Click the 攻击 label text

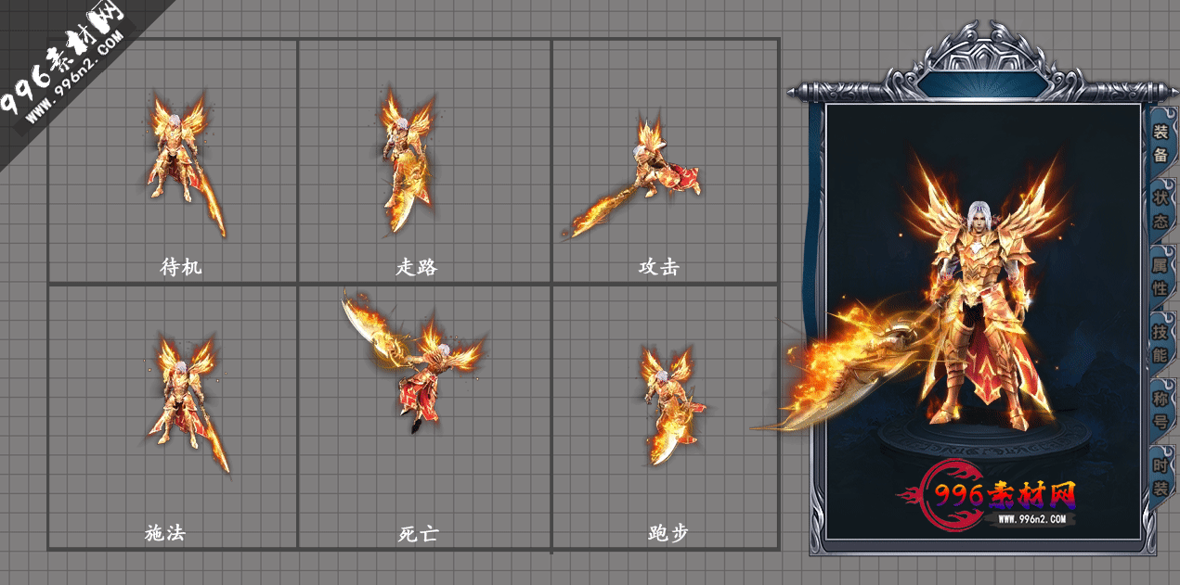pos(659,267)
